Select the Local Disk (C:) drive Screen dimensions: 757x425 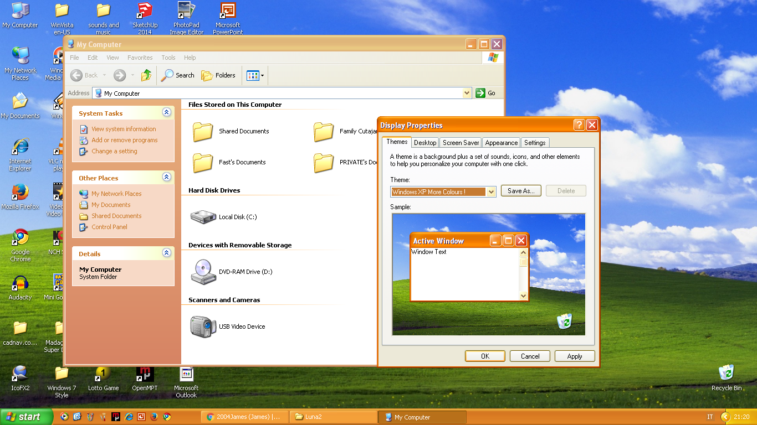[x=203, y=216]
